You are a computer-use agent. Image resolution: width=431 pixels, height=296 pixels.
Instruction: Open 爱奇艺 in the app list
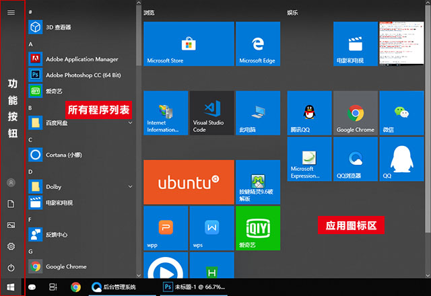82,91
